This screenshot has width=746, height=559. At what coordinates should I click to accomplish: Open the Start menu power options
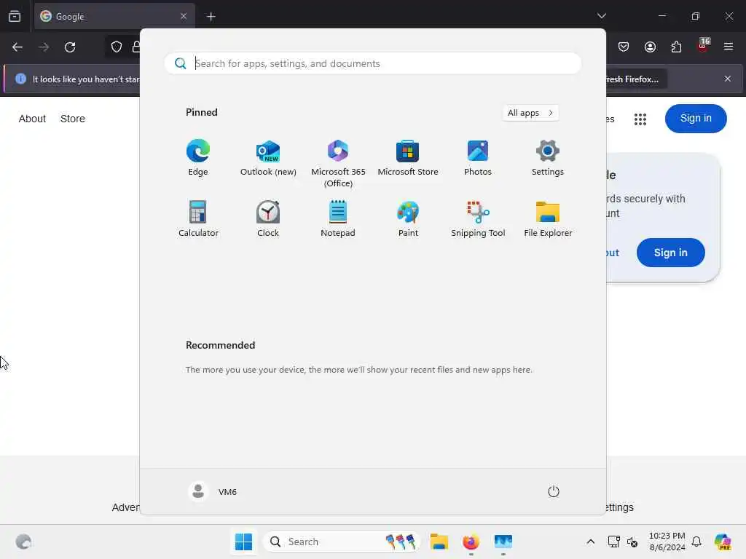tap(554, 491)
